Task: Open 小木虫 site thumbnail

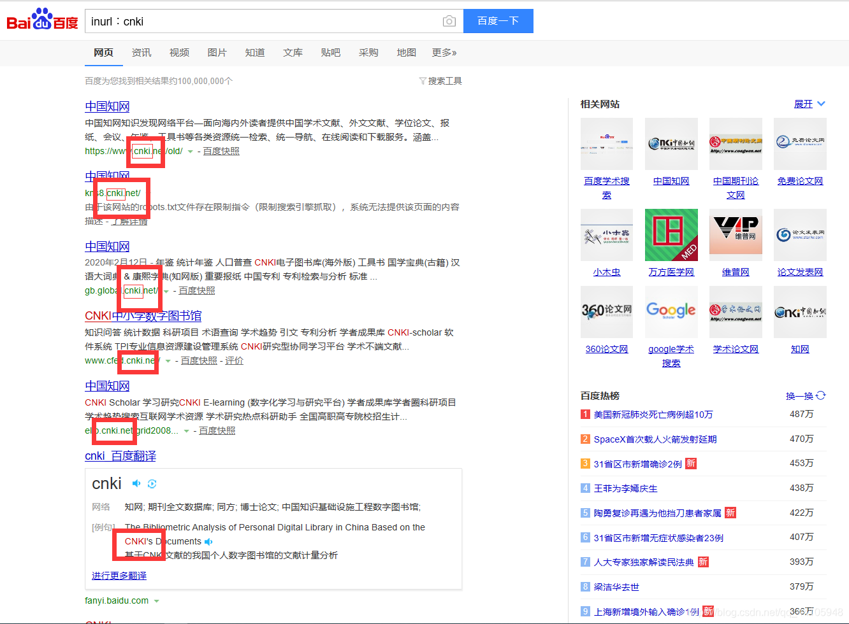Action: [607, 235]
